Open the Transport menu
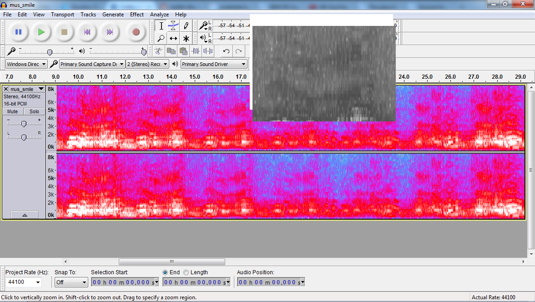 62,15
